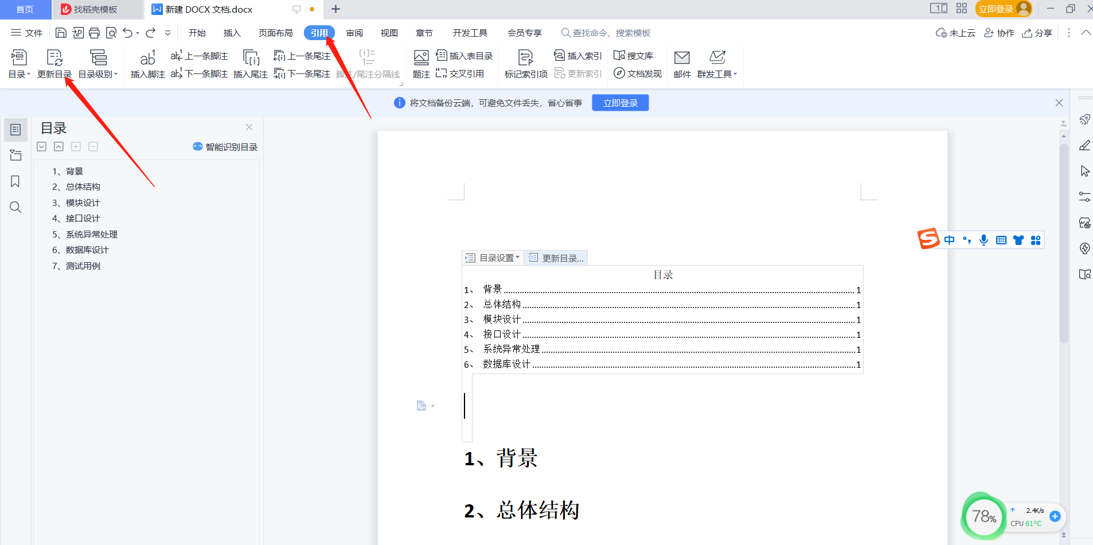Image resolution: width=1093 pixels, height=545 pixels.
Task: Redo the last action
Action: (151, 33)
